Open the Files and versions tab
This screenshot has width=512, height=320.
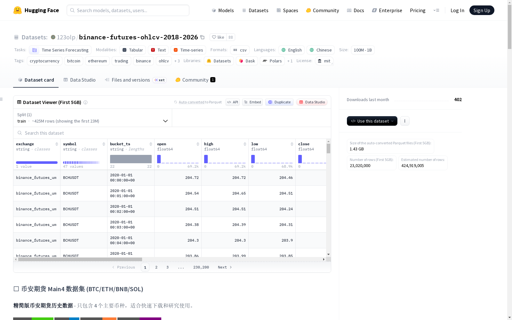[x=135, y=80]
